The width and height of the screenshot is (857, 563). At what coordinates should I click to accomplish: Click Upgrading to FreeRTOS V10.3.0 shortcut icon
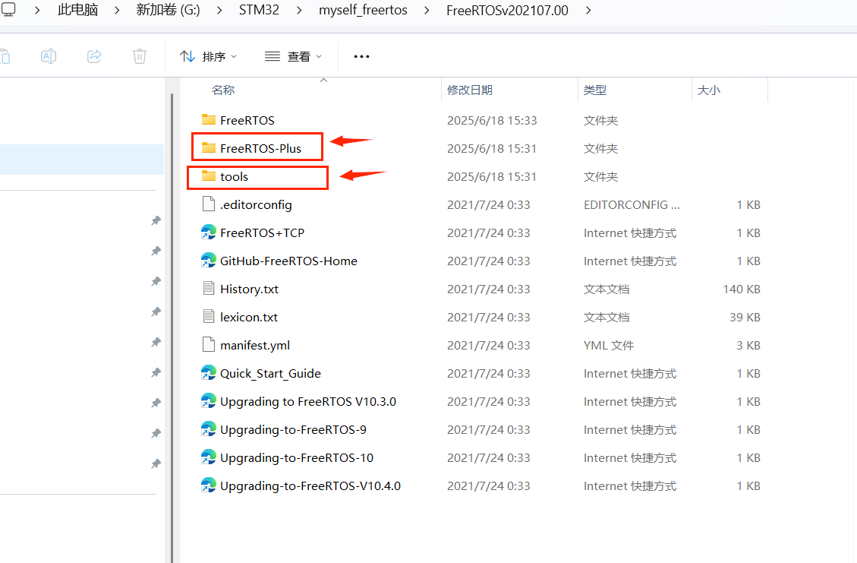tap(208, 401)
